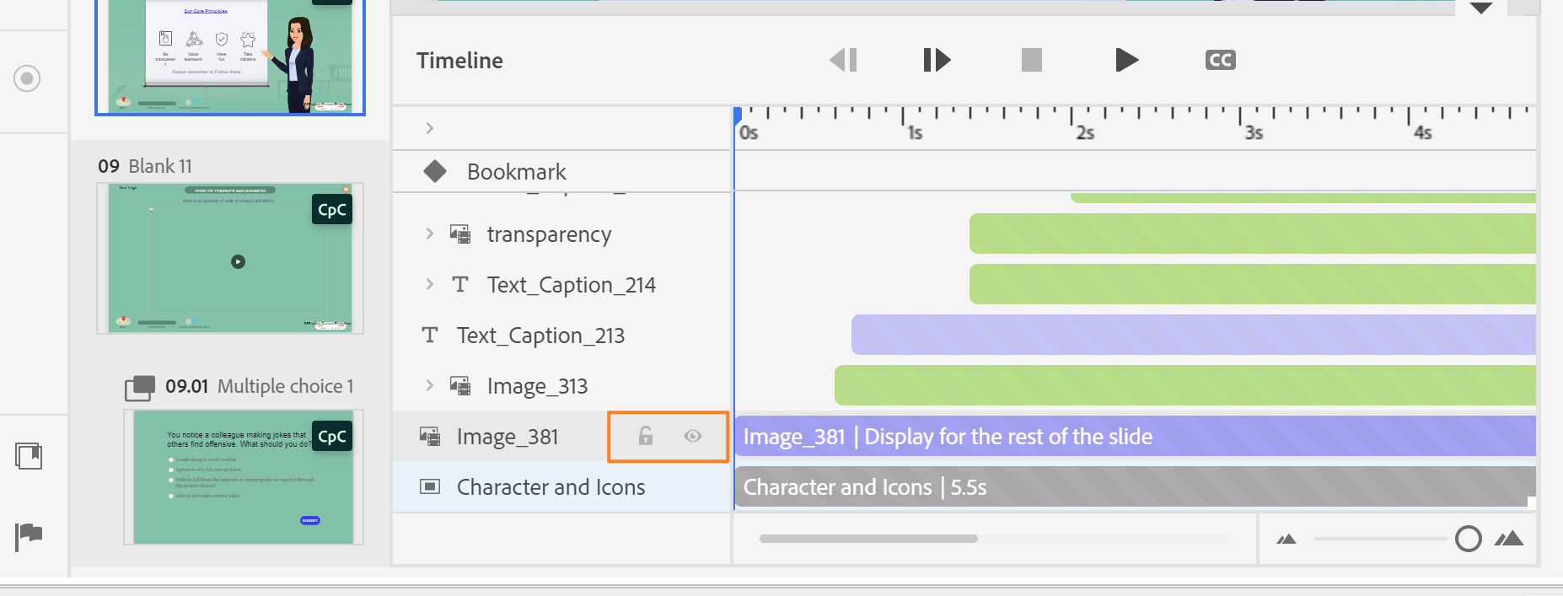
Task: Click the slides panel icon in left sidebar
Action: tap(29, 456)
